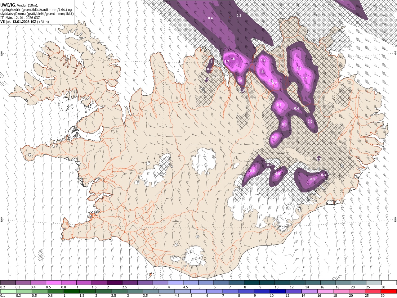The image size is (397, 298).
Task: Click the 1.2 precipitation value on the map
Action: [263, 60]
